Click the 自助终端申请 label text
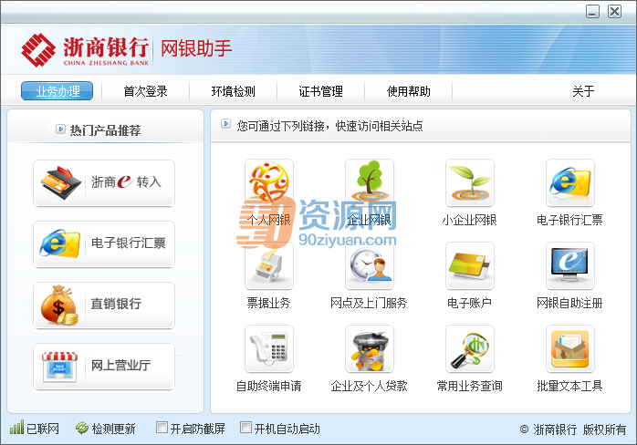637x445 pixels. coord(269,386)
